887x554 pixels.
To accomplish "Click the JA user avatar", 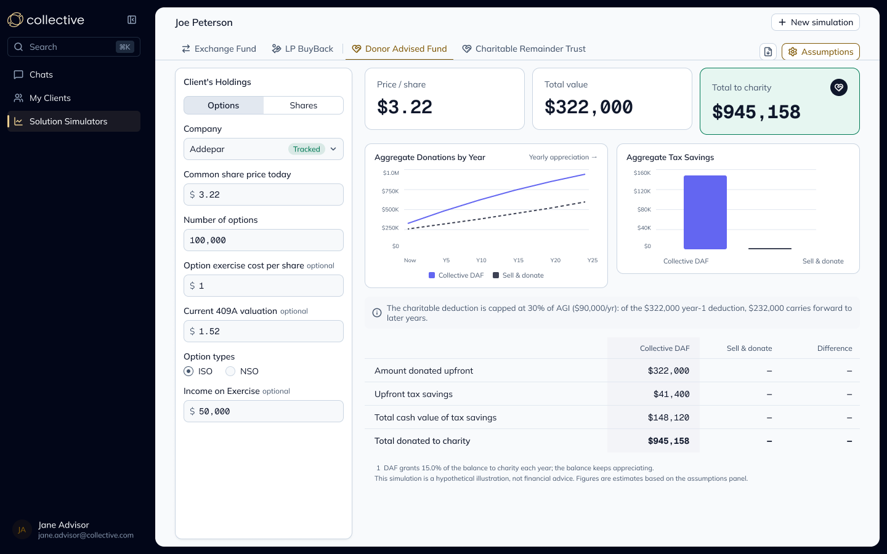I will (x=22, y=529).
